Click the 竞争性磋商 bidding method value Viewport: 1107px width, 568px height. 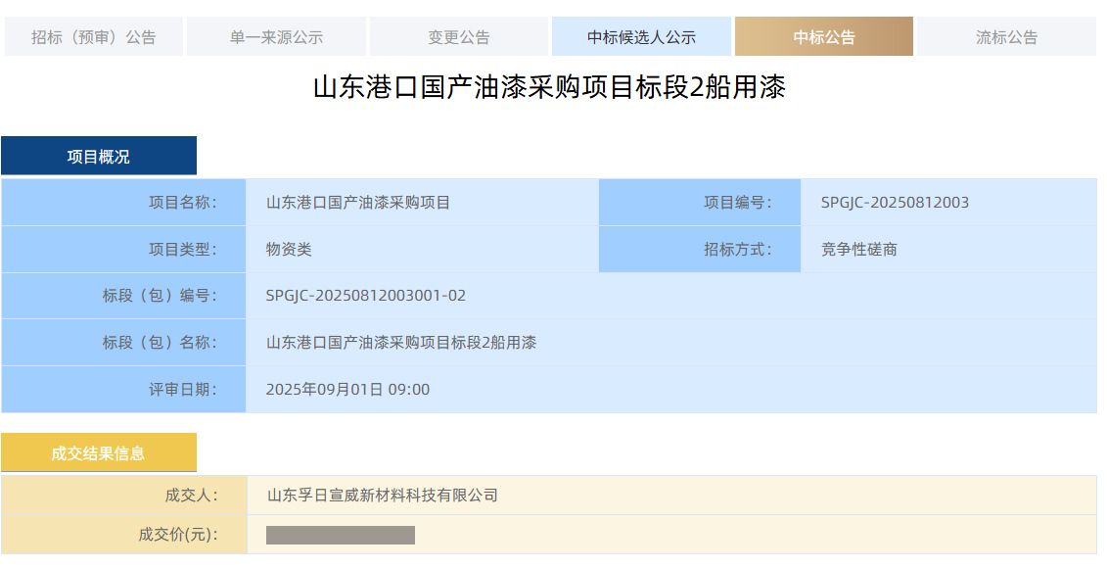point(858,250)
